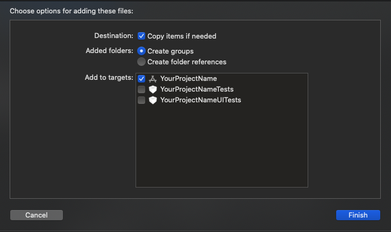This screenshot has height=232, width=391.
Task: Click the "Create groups" label text
Action: (x=170, y=51)
